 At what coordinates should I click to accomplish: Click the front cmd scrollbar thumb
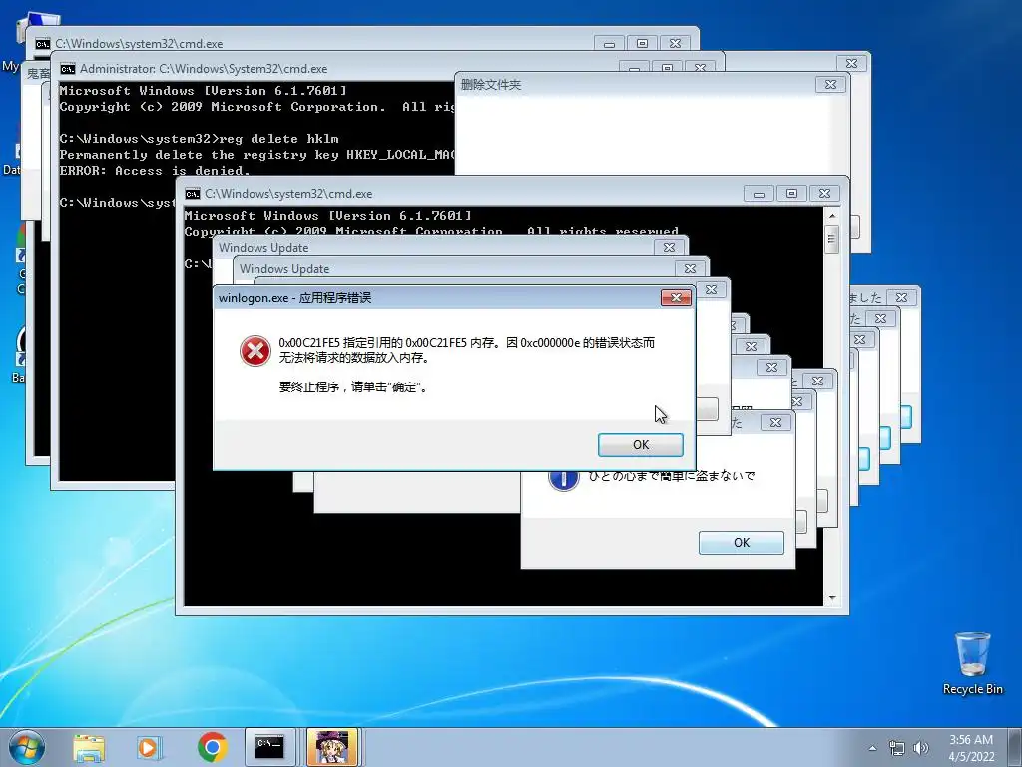(831, 238)
